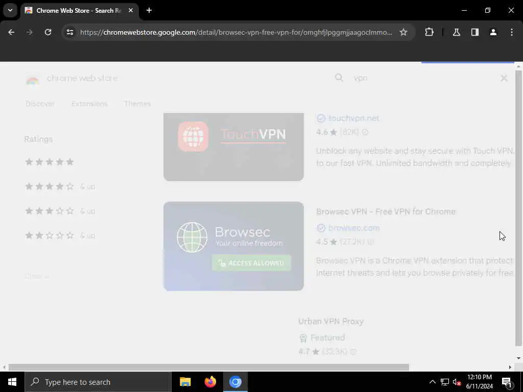Open the Discover tab

click(40, 104)
